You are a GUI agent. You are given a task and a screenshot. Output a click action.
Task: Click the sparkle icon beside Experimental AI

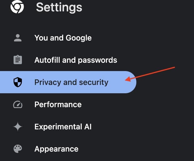click(x=18, y=127)
